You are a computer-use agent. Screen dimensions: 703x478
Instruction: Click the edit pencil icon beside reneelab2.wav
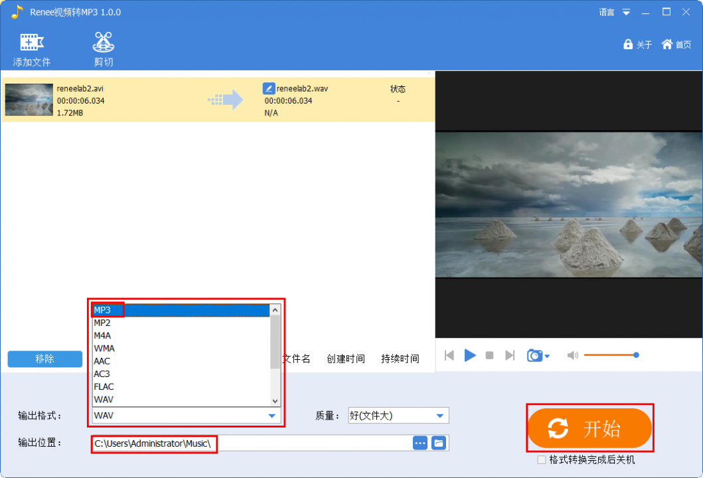(269, 88)
